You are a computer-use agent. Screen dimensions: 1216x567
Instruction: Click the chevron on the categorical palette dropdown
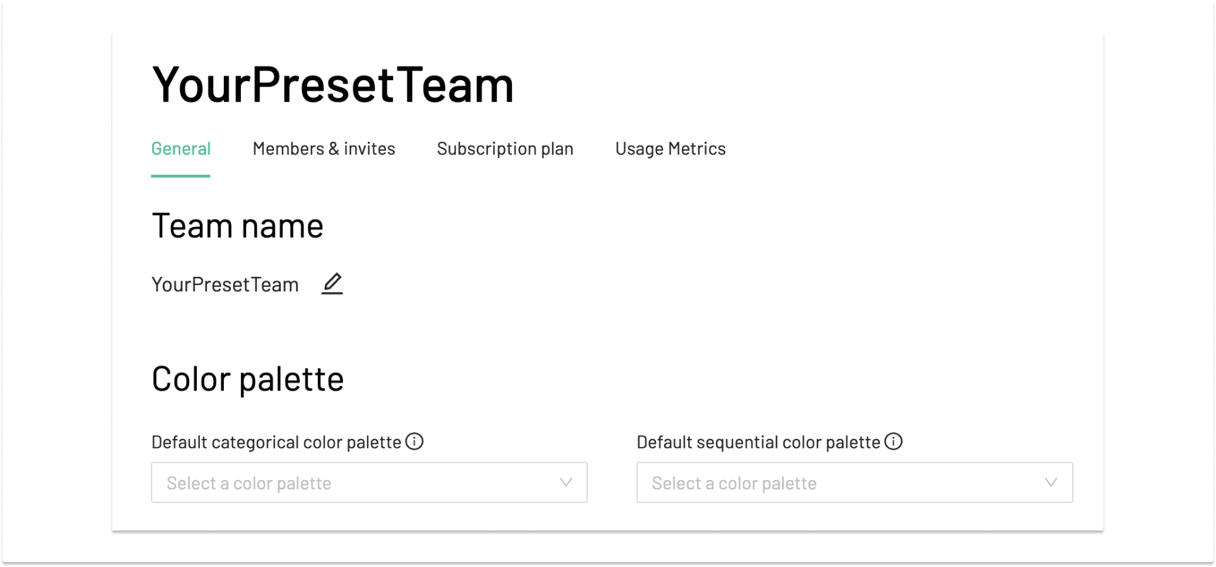pyautogui.click(x=566, y=482)
